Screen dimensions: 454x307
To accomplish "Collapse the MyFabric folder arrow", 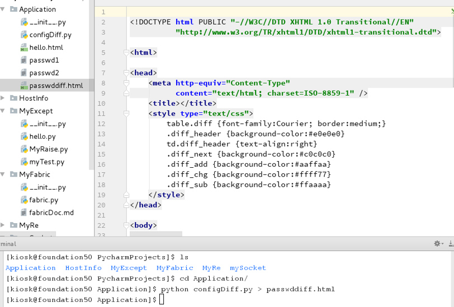I will 3,174.
